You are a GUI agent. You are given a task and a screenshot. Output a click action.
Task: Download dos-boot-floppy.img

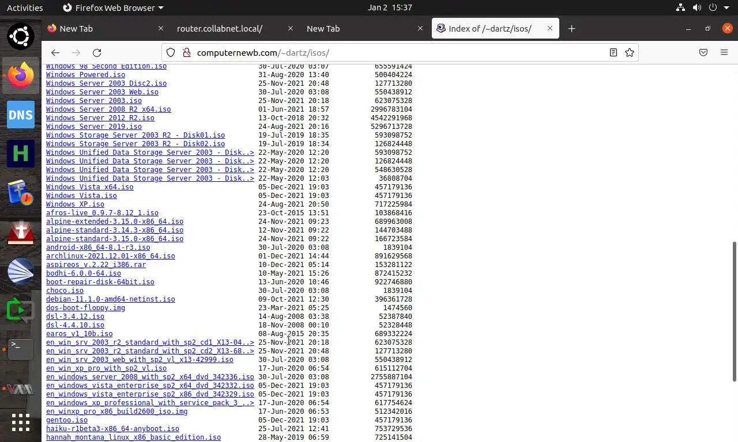click(85, 308)
